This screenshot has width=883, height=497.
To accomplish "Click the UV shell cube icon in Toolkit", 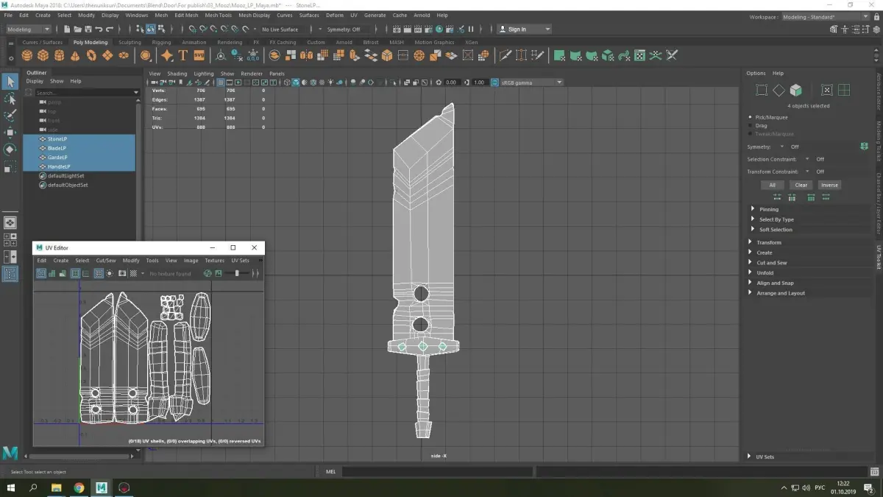I will (796, 90).
